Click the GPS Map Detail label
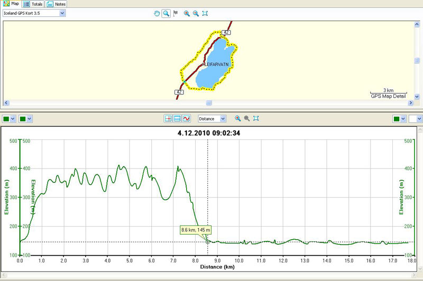Image resolution: width=423 pixels, height=281 pixels. [388, 96]
